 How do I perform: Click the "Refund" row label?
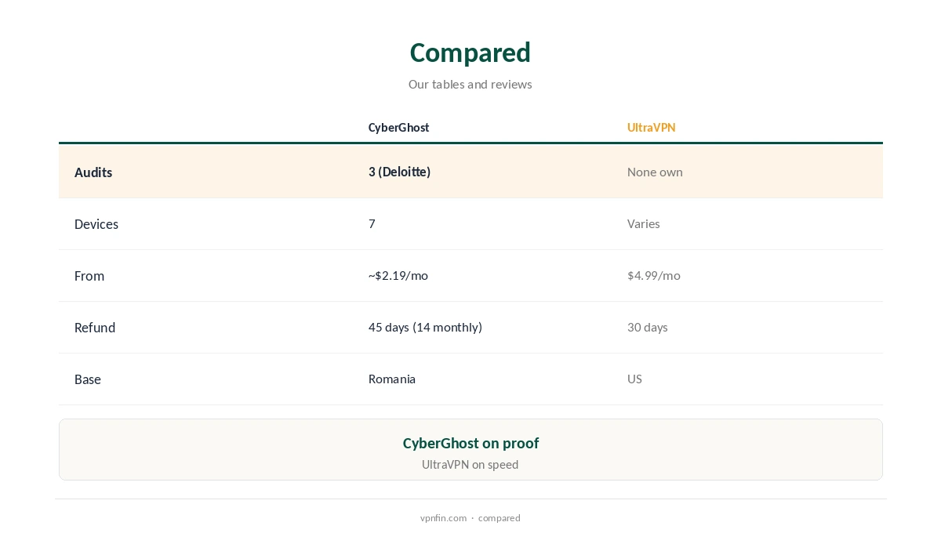point(95,328)
